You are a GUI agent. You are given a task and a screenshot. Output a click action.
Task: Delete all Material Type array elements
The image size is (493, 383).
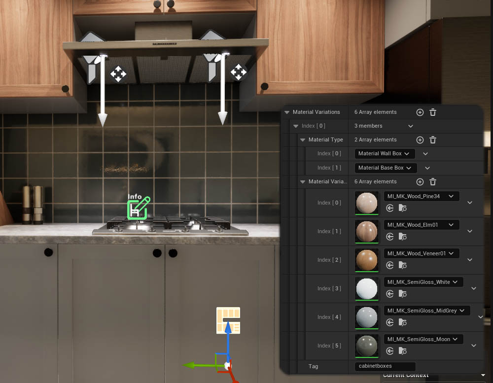[x=433, y=140]
